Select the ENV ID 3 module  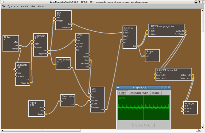coord(64,20)
